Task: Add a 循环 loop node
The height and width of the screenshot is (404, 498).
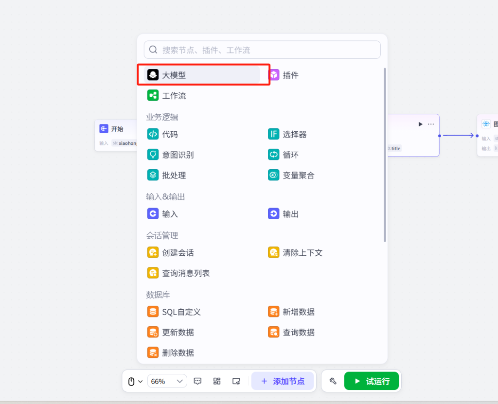Action: [290, 155]
